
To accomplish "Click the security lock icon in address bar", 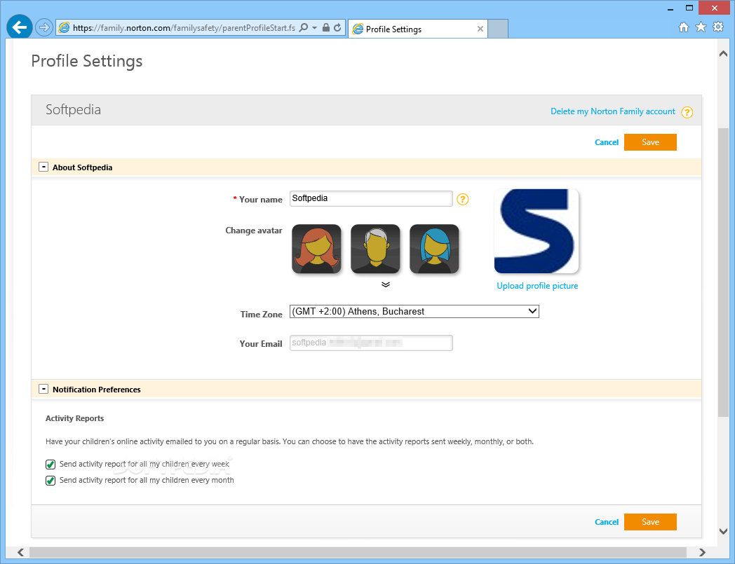I will click(x=326, y=27).
